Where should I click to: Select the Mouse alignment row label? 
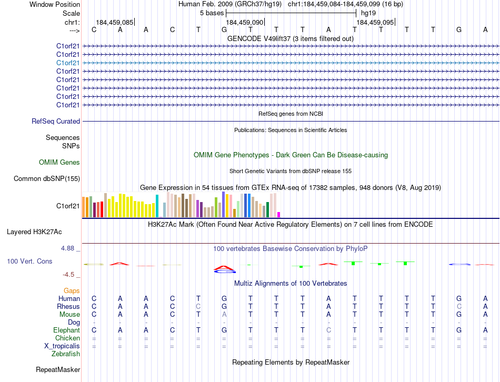(x=69, y=315)
